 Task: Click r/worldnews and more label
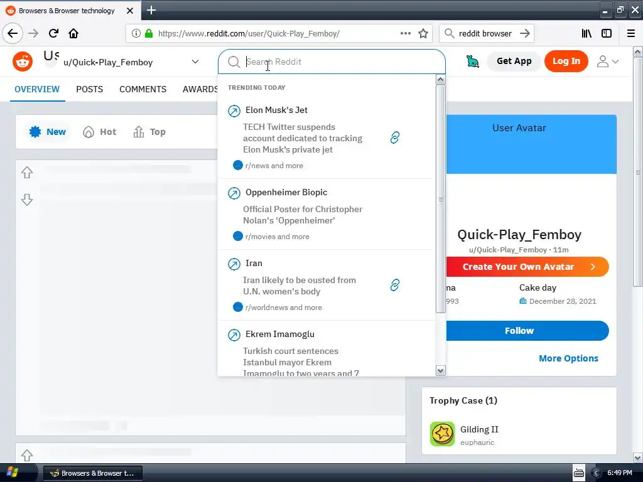point(283,308)
